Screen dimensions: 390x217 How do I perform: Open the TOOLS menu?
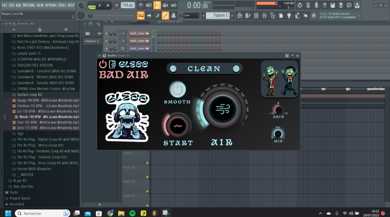pos(62,5)
